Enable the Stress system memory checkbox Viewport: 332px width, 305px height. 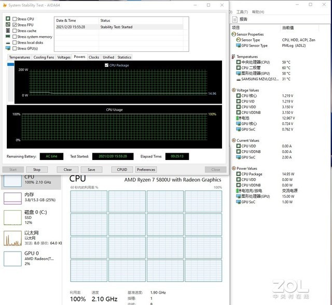click(x=15, y=37)
